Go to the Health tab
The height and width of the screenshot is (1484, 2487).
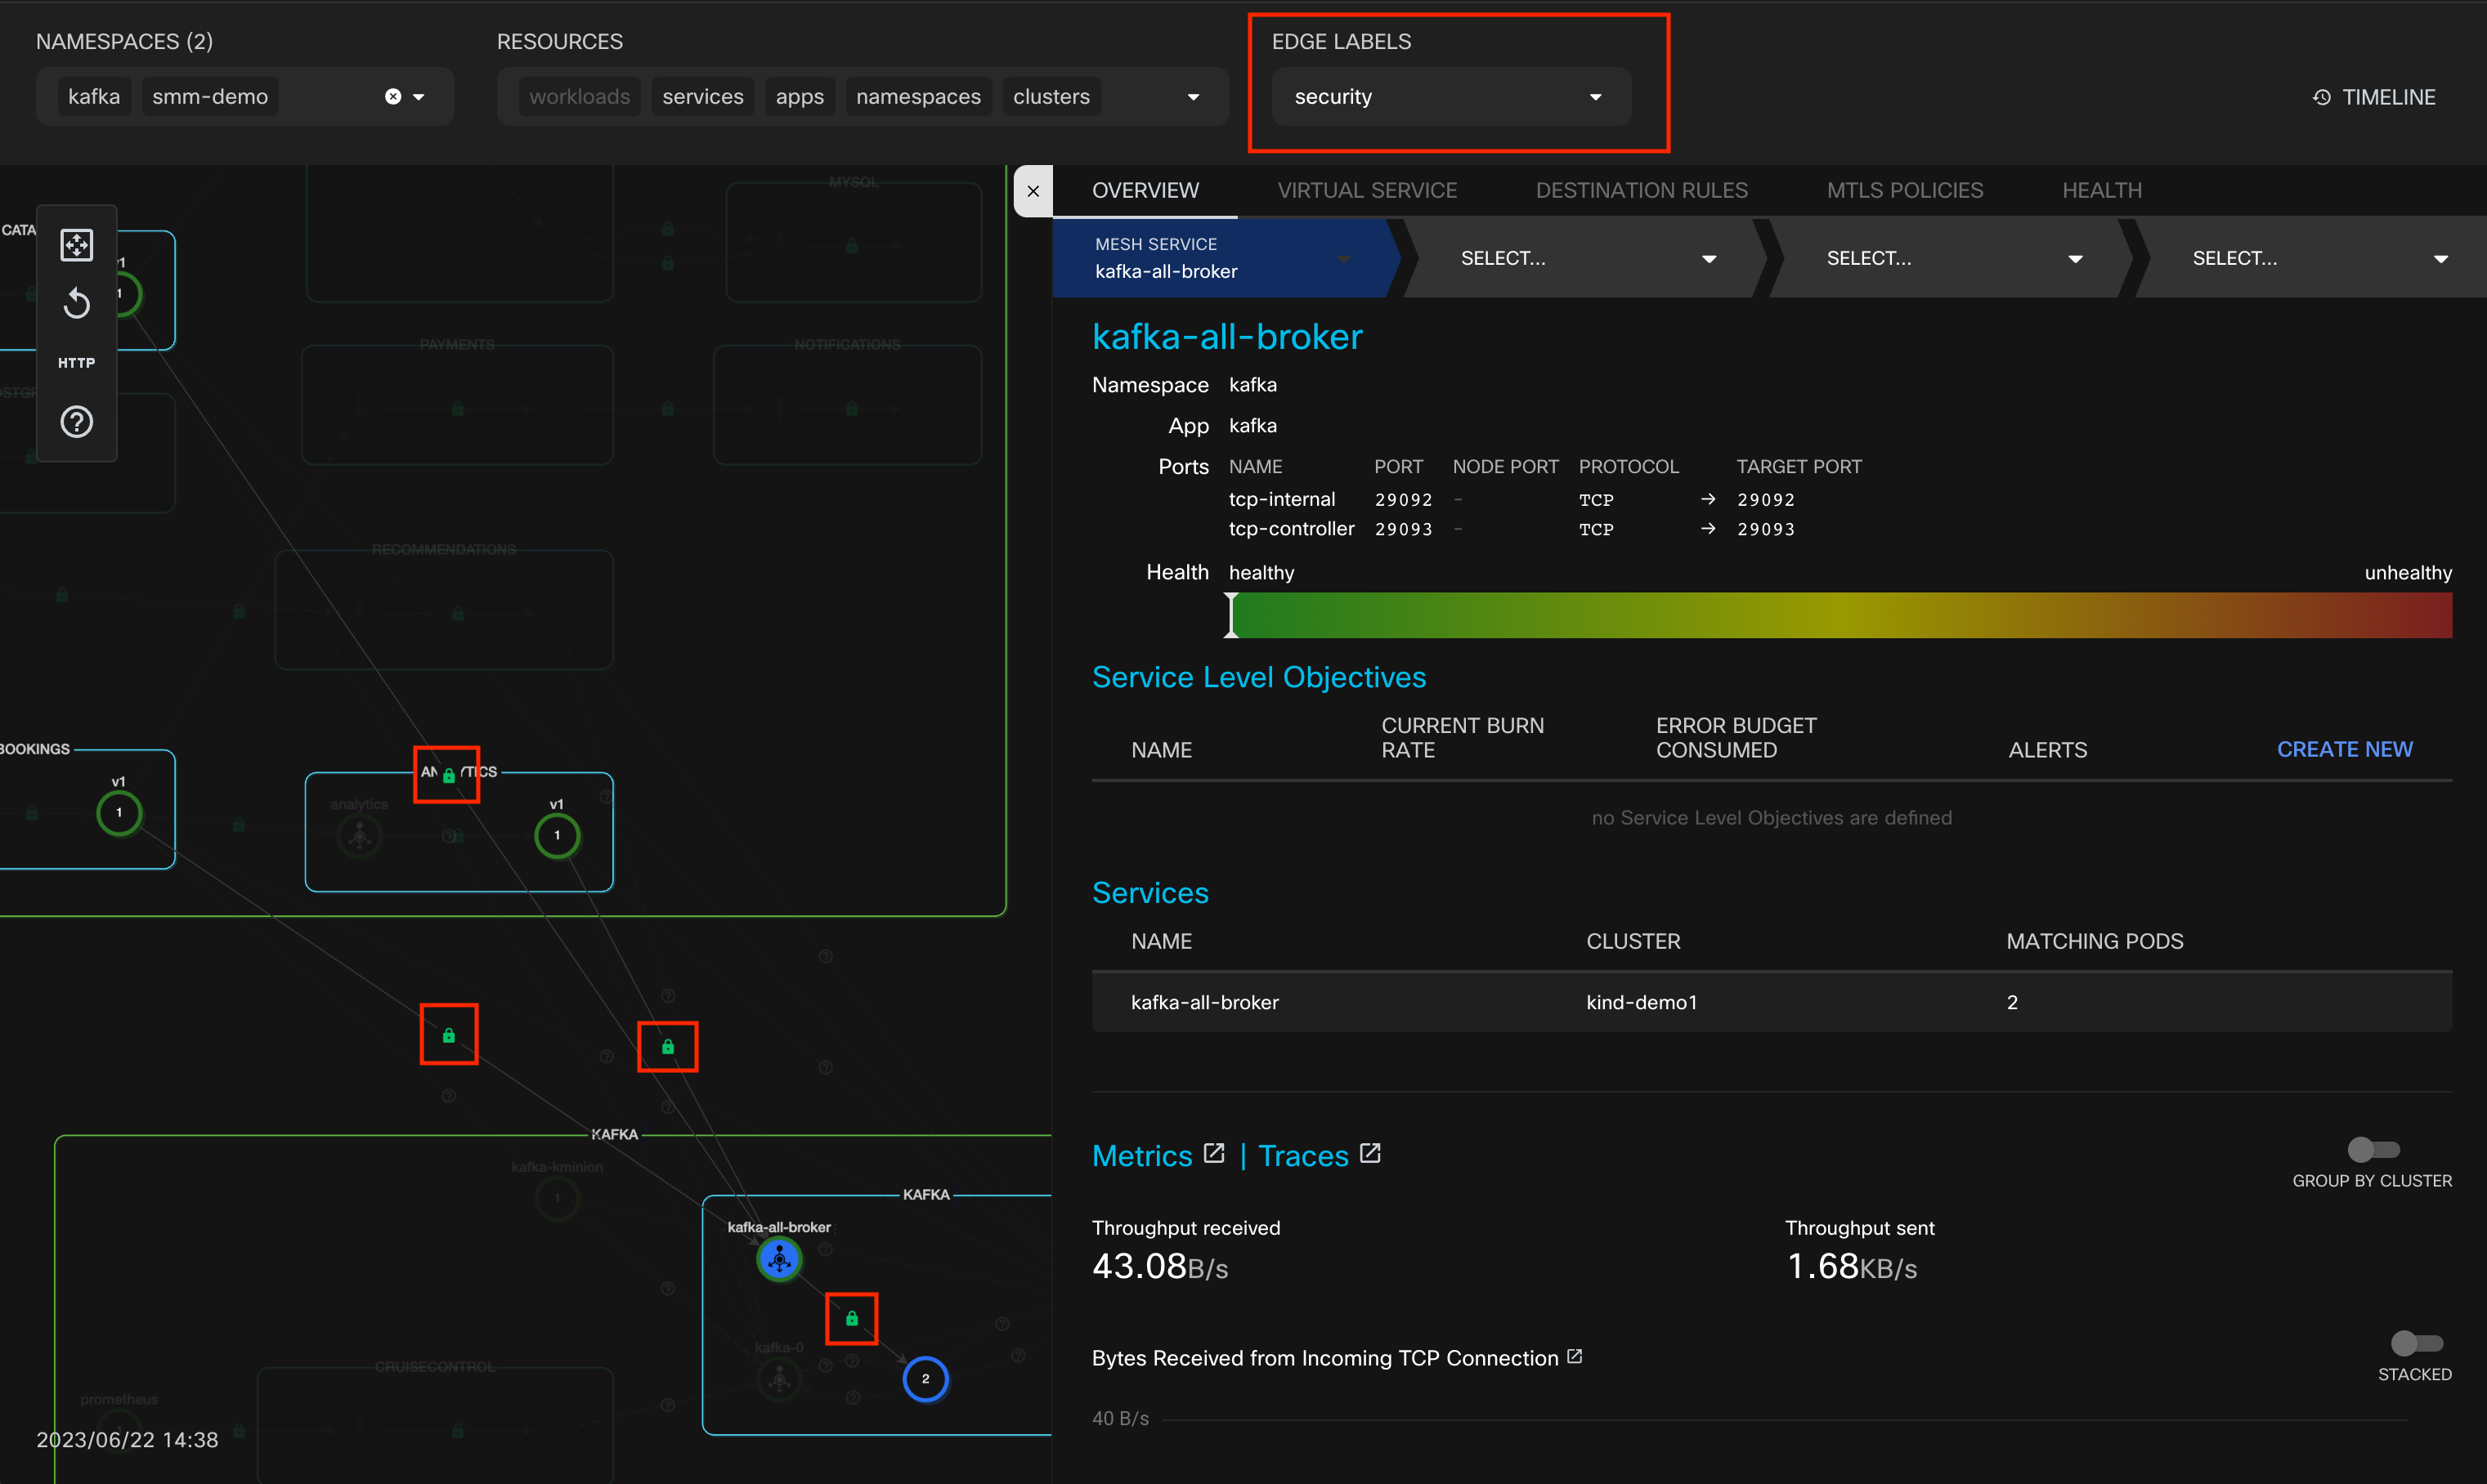coord(2102,190)
